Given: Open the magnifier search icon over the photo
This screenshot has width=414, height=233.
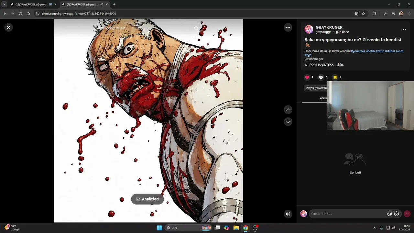Looking at the screenshot, I should (x=196, y=28).
